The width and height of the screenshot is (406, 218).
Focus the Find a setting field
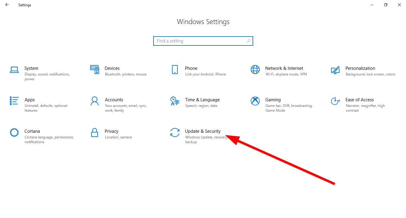203,41
